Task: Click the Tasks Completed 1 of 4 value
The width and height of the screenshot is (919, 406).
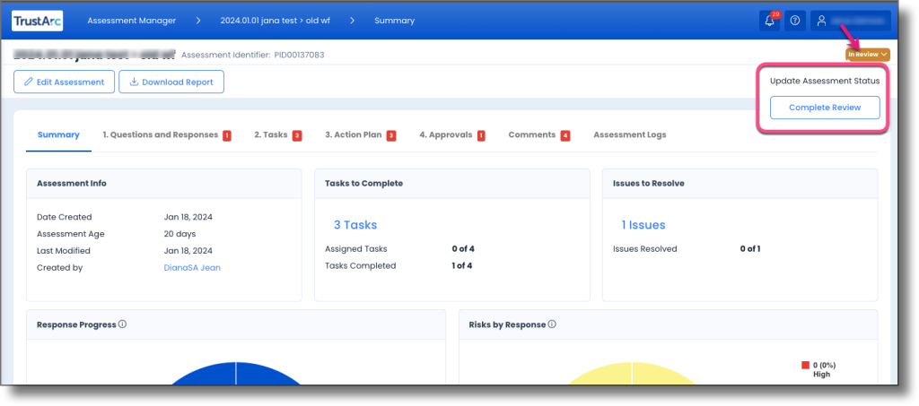Action: pyautogui.click(x=462, y=265)
